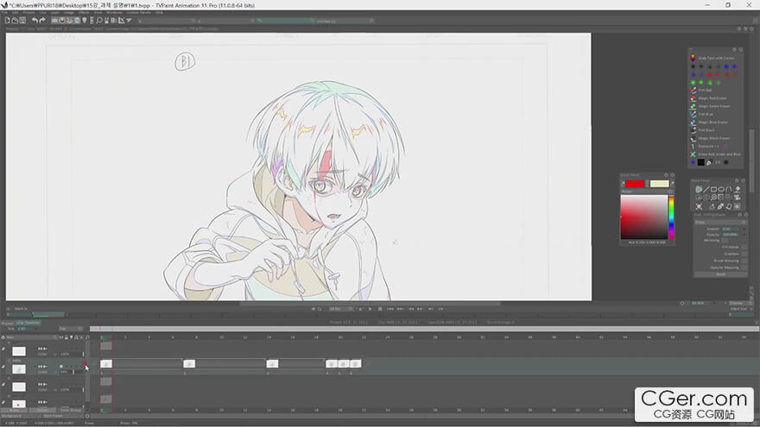The image size is (760, 427).
Task: Select the second keyframe thumbnail in the timeline
Action: tap(189, 364)
